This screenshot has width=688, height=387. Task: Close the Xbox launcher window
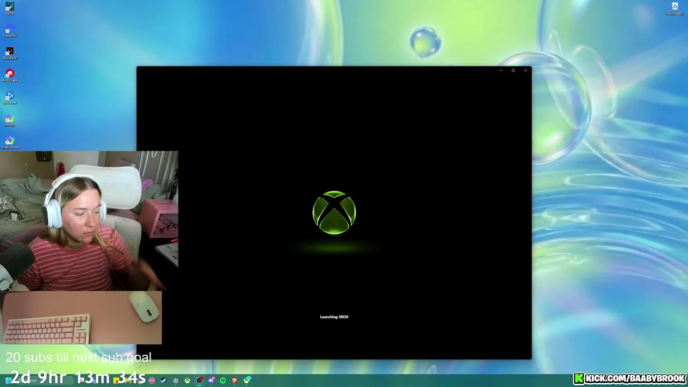(525, 70)
